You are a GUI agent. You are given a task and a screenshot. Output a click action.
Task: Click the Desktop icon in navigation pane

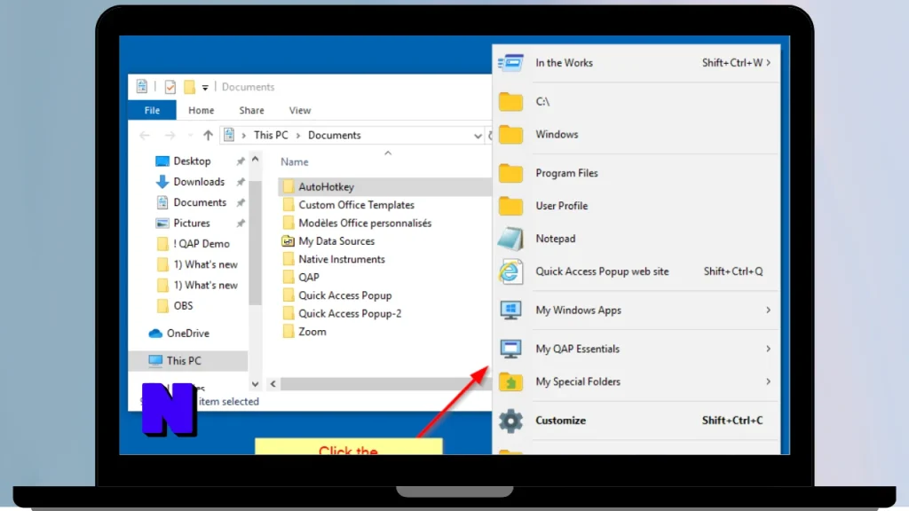(162, 161)
